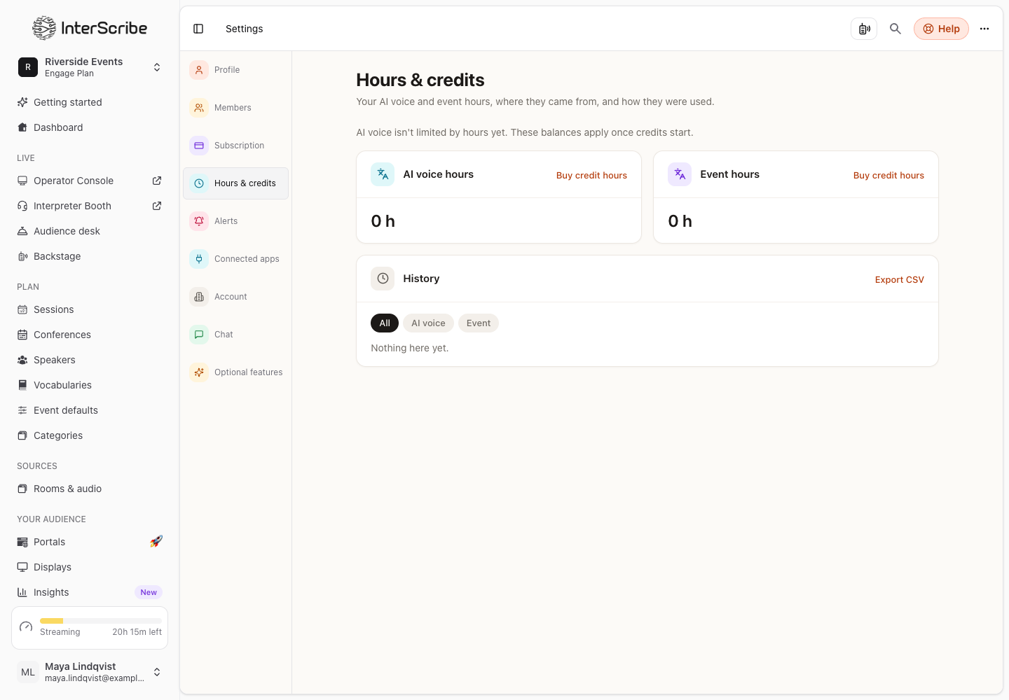This screenshot has width=1009, height=700.
Task: Buy credit hours for Event hours
Action: (x=888, y=176)
